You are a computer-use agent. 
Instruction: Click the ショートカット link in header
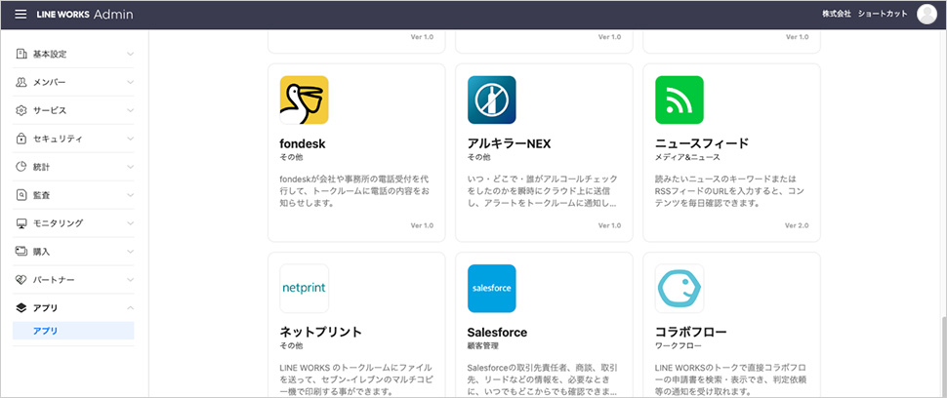[883, 14]
